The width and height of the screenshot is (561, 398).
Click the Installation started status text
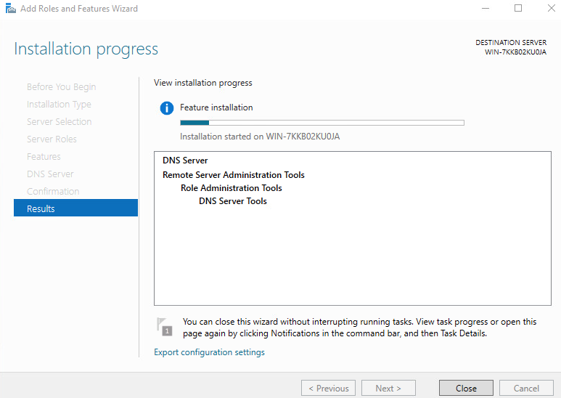pos(260,137)
